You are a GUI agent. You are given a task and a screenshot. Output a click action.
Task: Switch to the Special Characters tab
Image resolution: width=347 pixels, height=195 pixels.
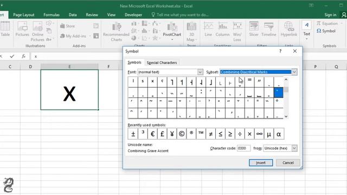pyautogui.click(x=162, y=63)
